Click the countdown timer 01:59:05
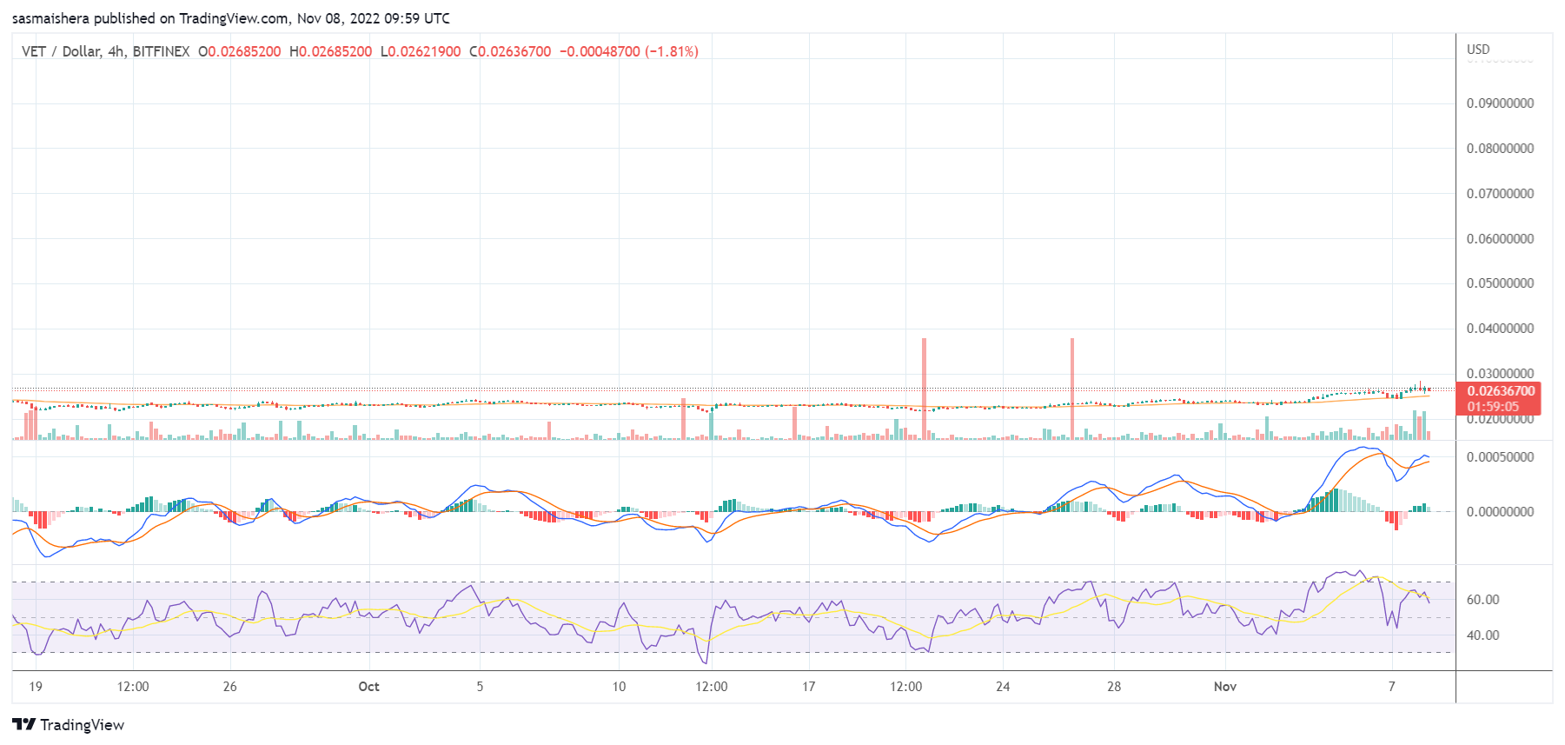Screen dimensions: 1565x745 pyautogui.click(x=1493, y=407)
